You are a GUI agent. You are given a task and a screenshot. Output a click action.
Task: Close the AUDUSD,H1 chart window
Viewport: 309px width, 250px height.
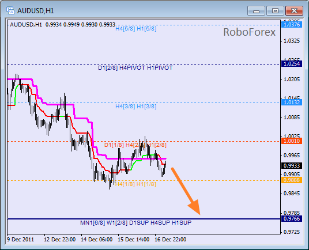click(294, 10)
